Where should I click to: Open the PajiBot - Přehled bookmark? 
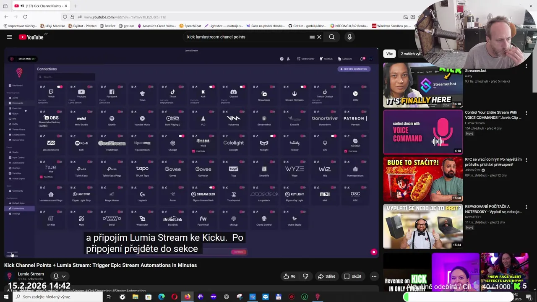point(82,26)
